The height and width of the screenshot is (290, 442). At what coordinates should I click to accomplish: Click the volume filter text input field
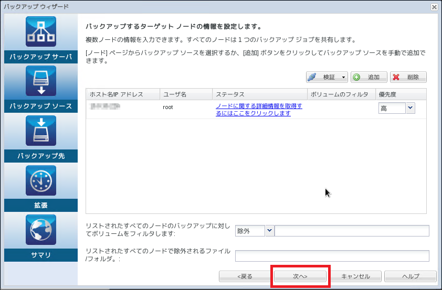[352, 231]
